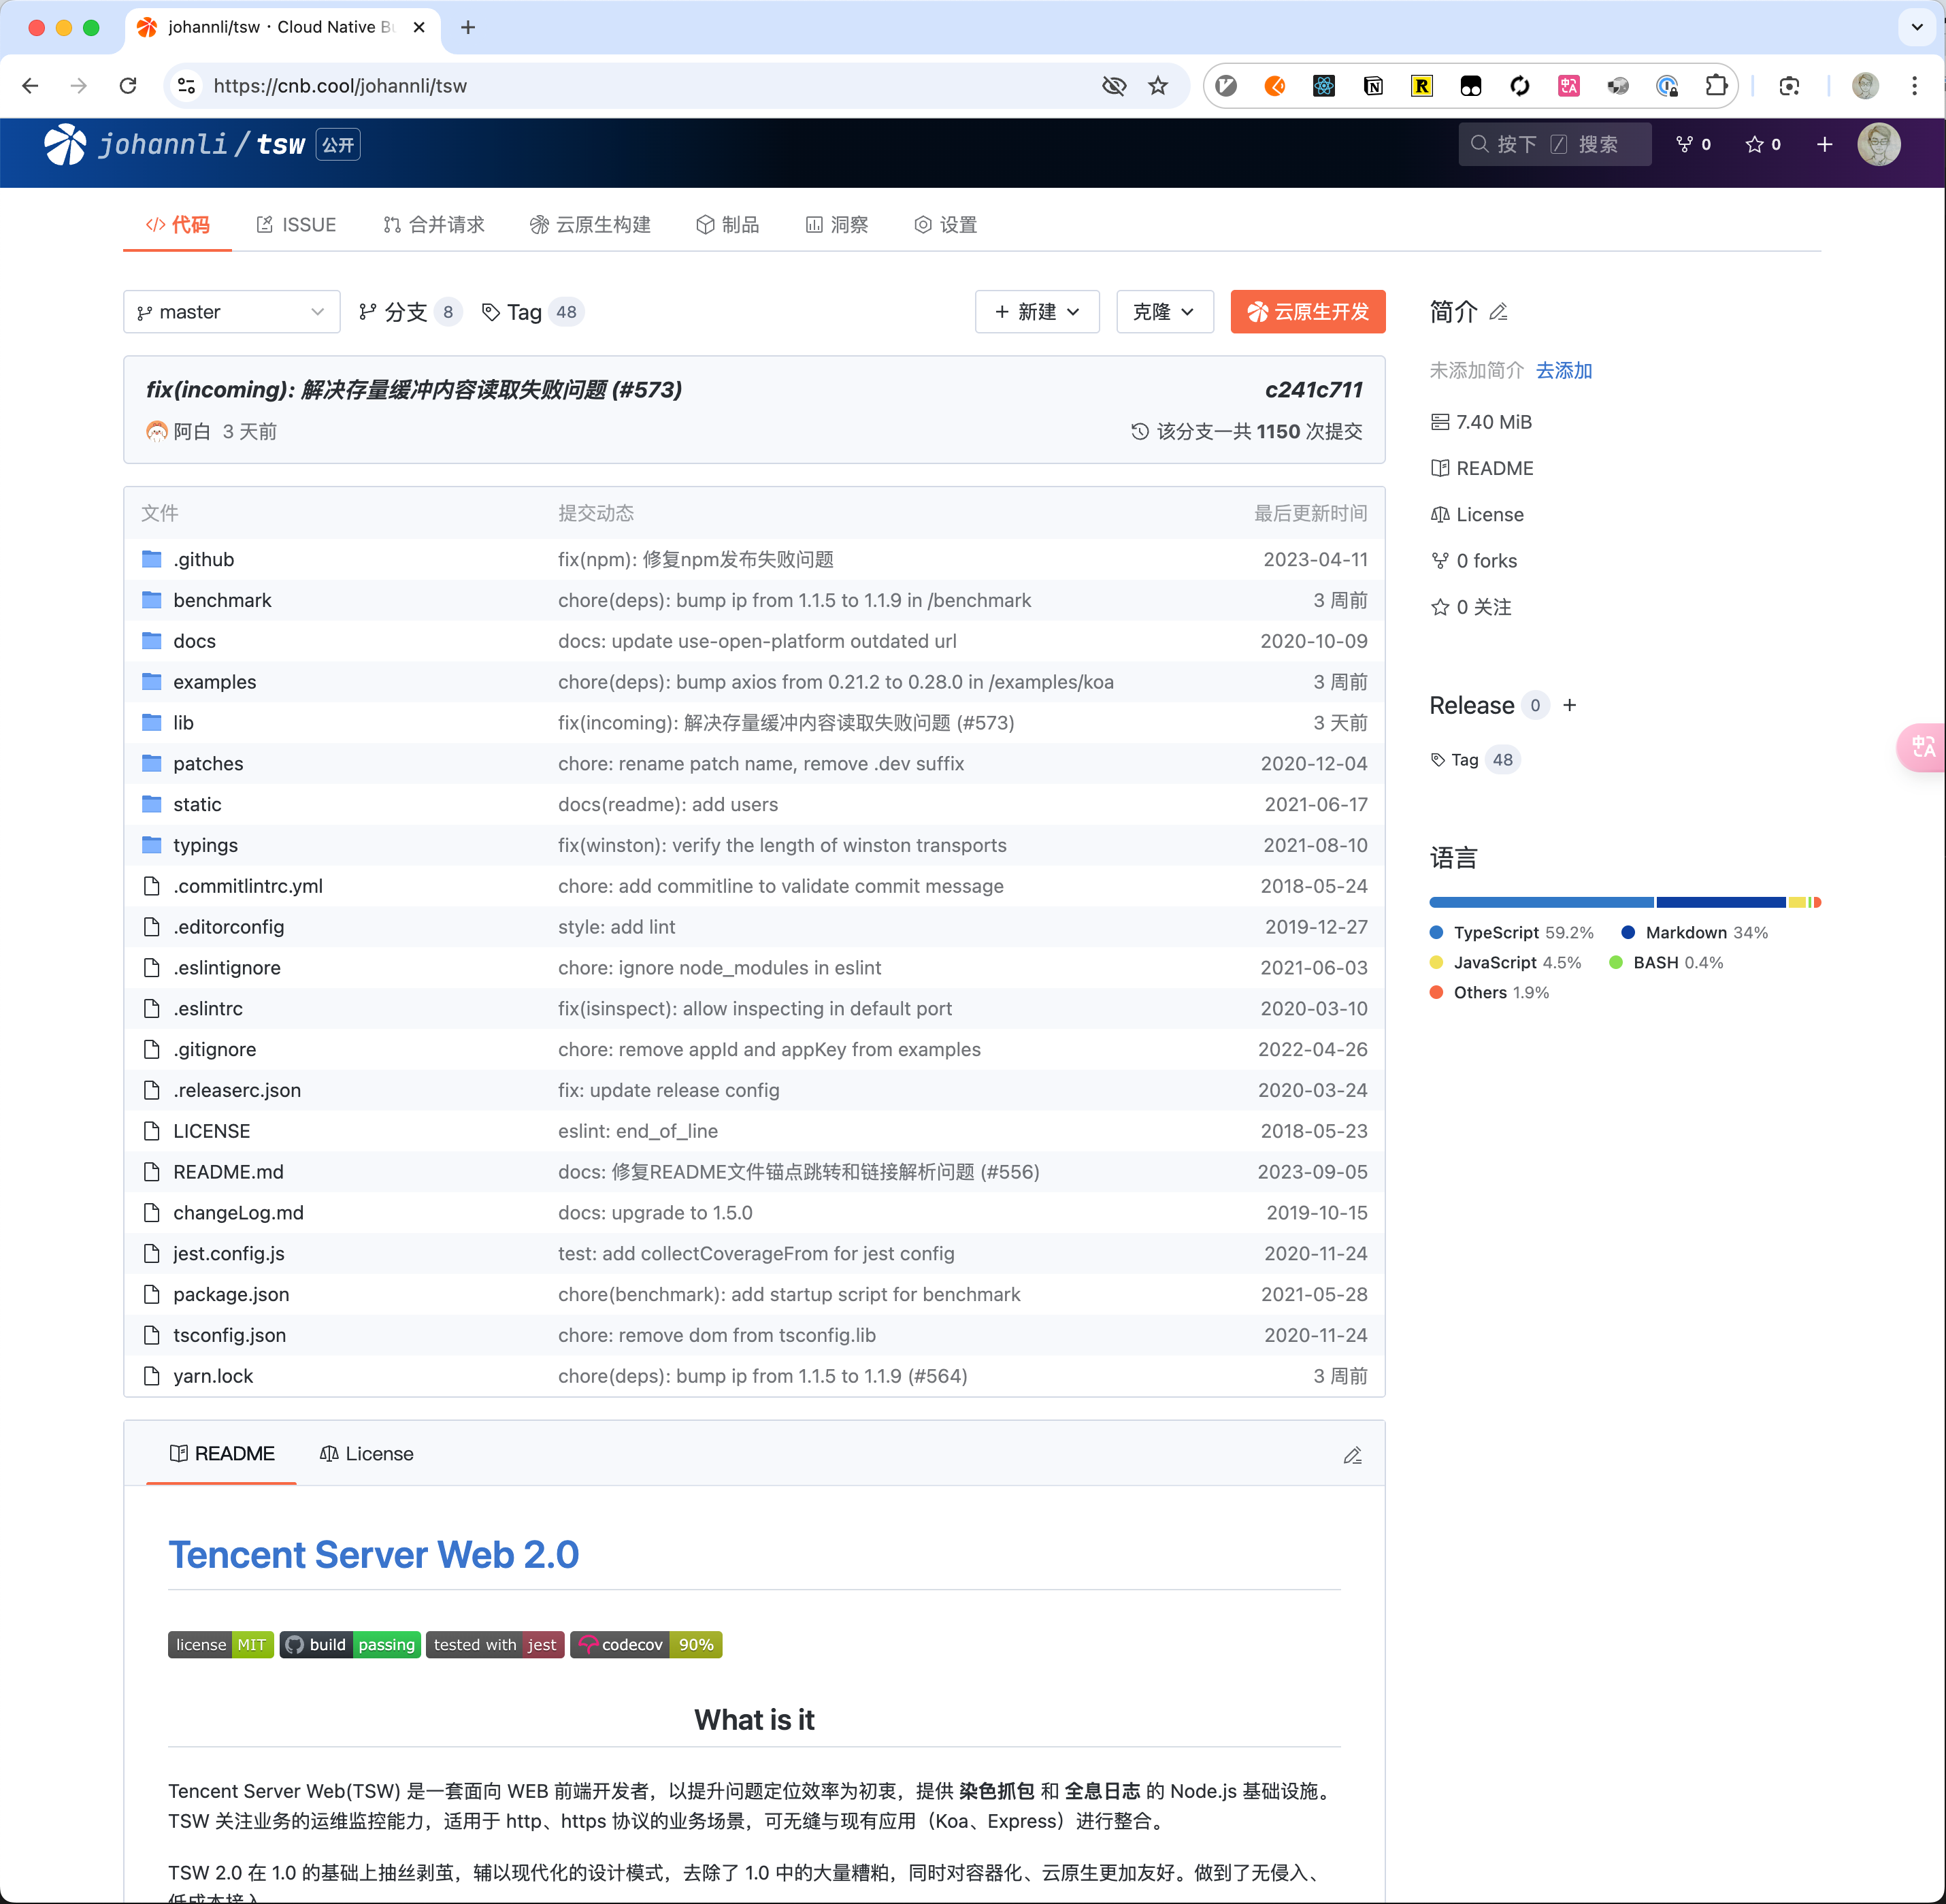Open the master branch dropdown
This screenshot has height=1904, width=1946.
coord(232,312)
